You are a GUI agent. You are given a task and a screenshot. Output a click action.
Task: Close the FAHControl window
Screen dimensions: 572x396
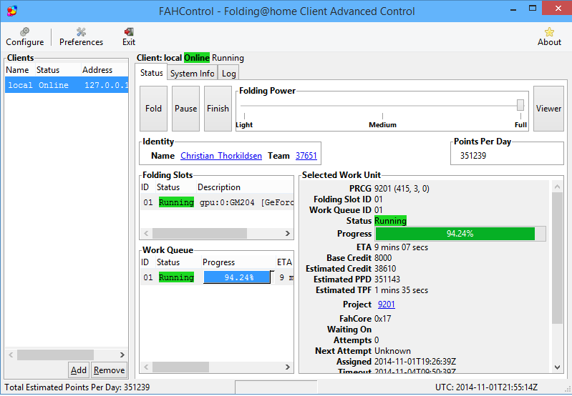coord(558,9)
